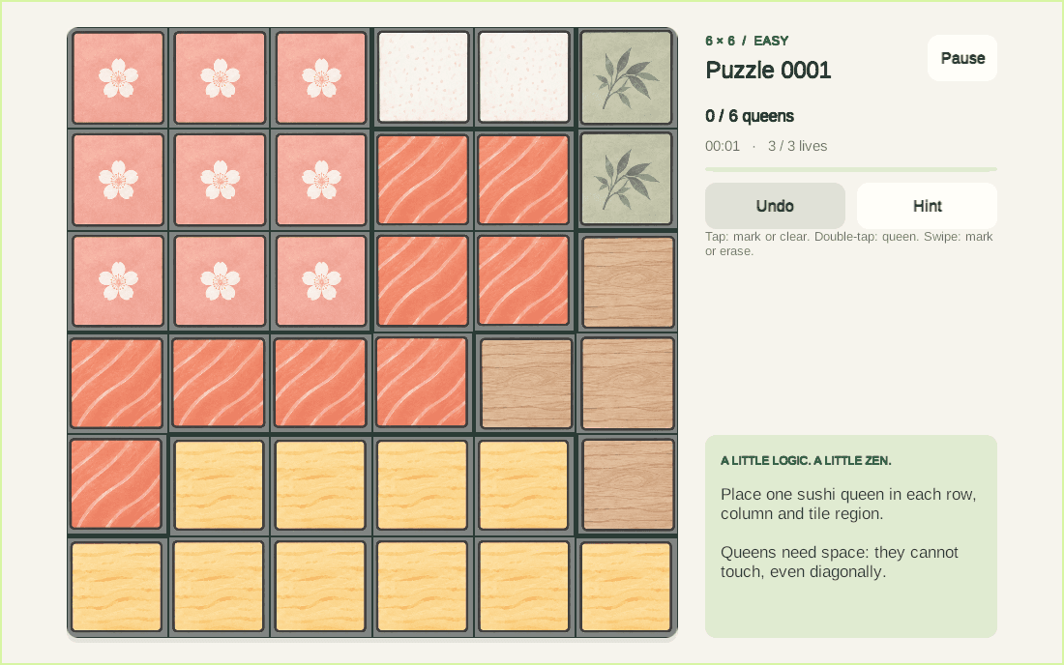The image size is (1064, 665).
Task: Tap the salmon tile in row 4, column 2
Action: (219, 384)
